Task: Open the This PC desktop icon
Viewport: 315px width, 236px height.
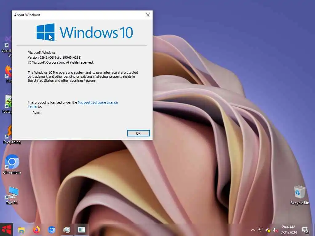Action: (12, 195)
